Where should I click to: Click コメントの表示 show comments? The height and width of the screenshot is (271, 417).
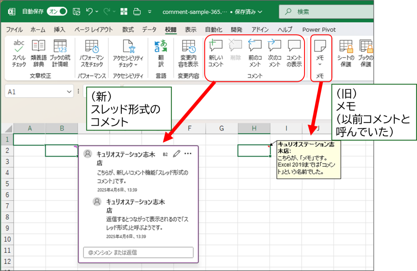(x=294, y=53)
